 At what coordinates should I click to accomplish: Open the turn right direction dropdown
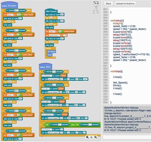46,102
